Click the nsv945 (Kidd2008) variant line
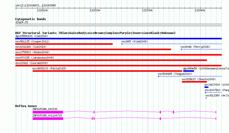 (x=172, y=44)
